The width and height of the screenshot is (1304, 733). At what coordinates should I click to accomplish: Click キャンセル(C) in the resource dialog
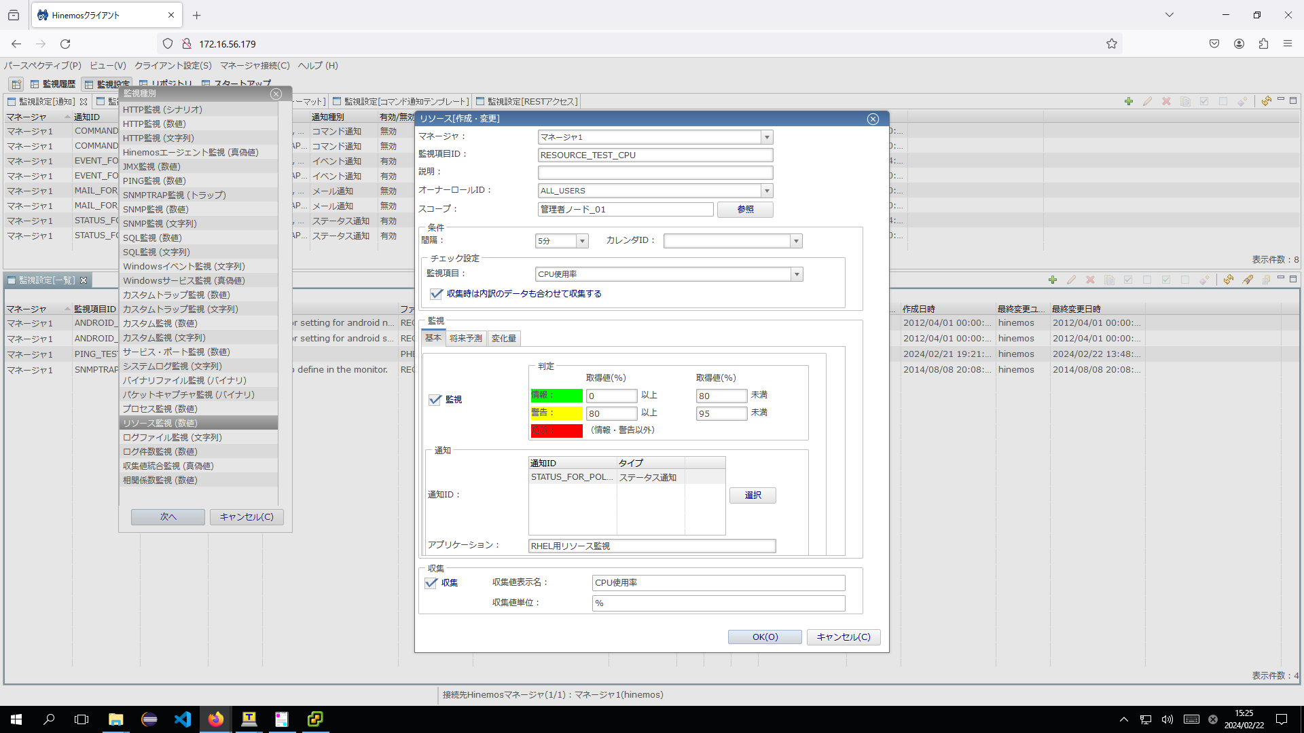(844, 637)
